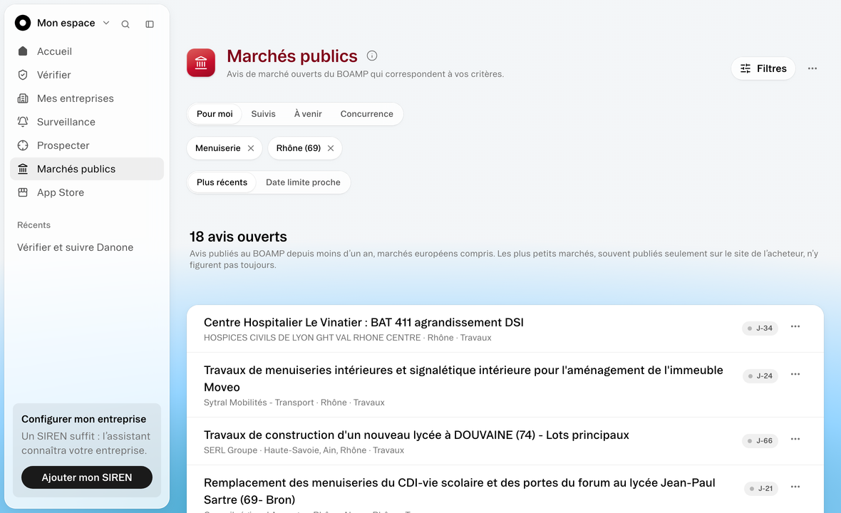Screen dimensions: 841x513
Task: Open App Store in sidebar
Action: (87, 192)
